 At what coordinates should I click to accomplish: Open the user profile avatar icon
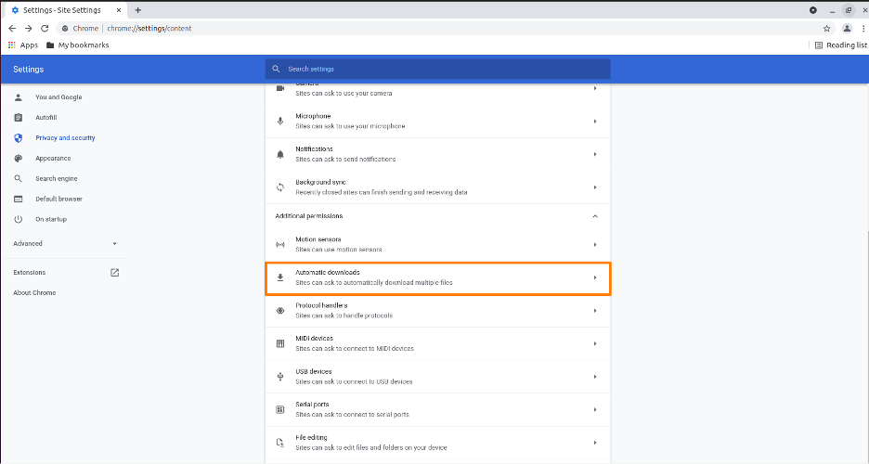(847, 28)
